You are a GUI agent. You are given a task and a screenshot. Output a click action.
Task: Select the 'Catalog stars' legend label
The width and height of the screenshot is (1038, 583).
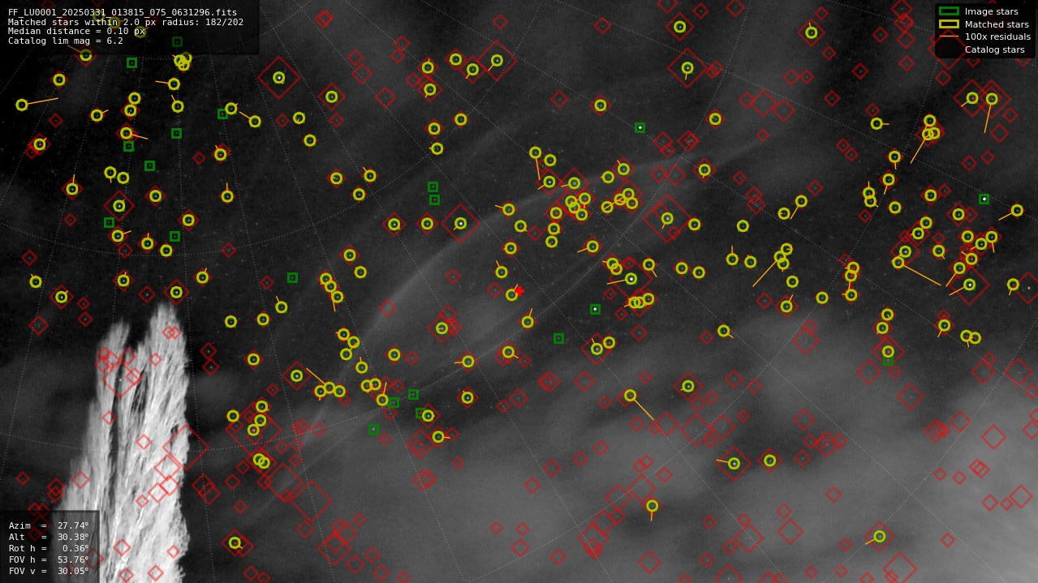pos(994,49)
